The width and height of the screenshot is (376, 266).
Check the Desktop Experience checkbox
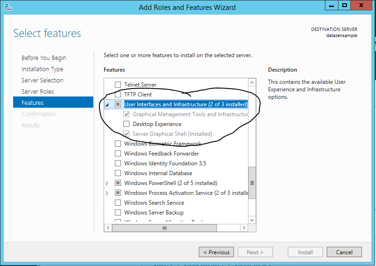[126, 124]
